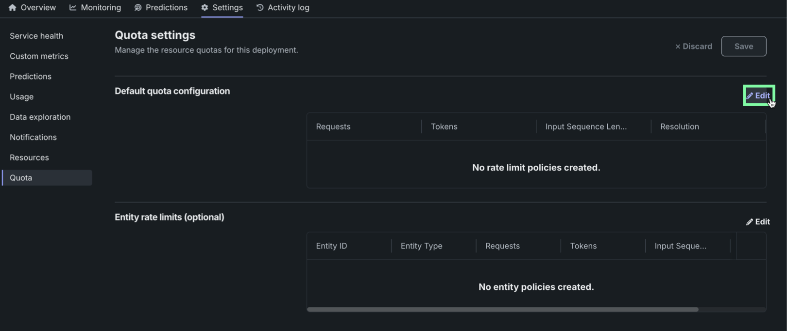
Task: Open the Resources settings section
Action: coord(29,158)
